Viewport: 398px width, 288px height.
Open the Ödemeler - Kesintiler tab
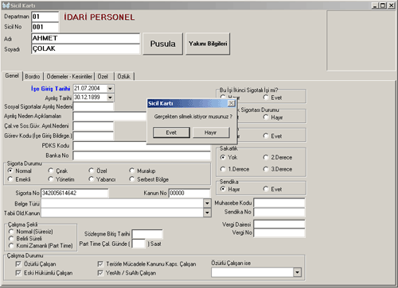(69, 76)
